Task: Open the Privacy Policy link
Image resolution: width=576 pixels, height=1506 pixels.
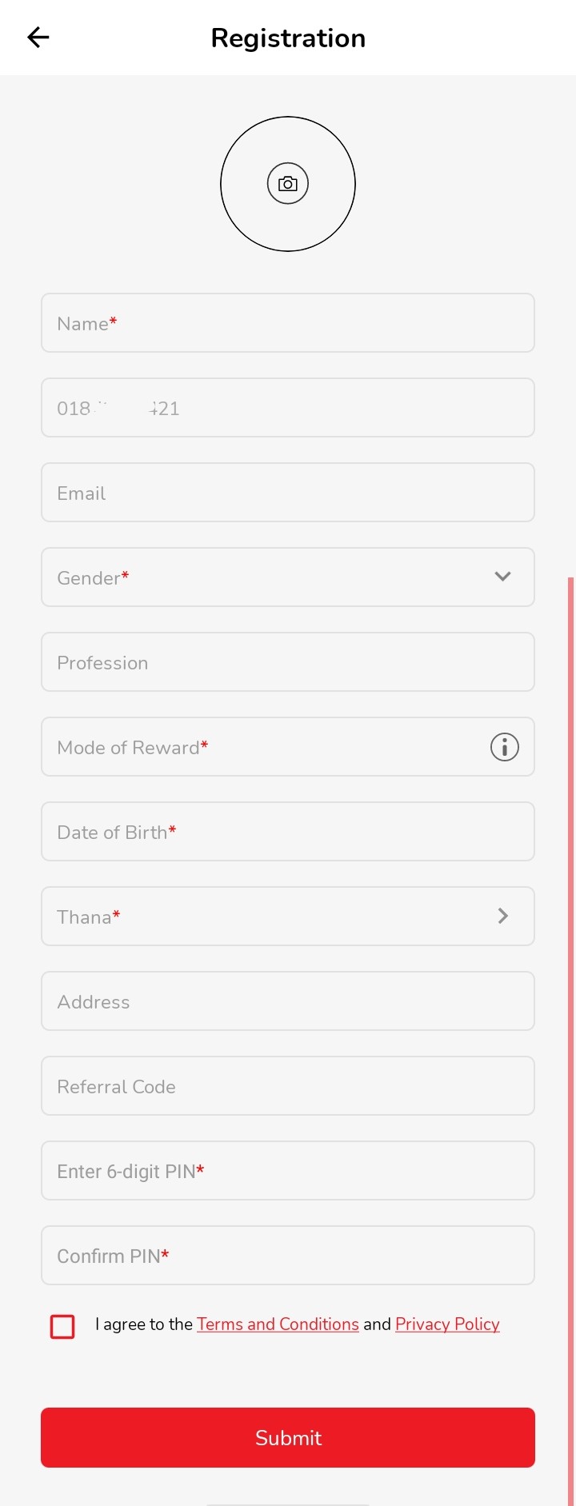Action: pos(447,1324)
